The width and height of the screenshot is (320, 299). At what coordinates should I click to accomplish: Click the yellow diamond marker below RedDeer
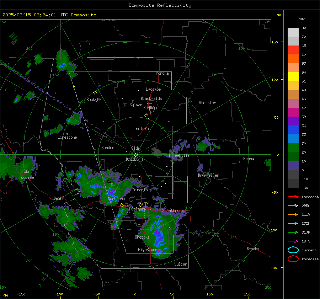click(146, 116)
